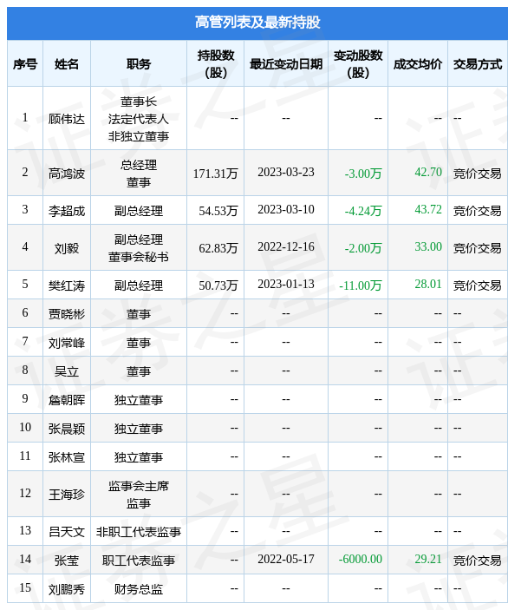This screenshot has width=508, height=610.
Task: Click the change value -2.00万
Action: tap(363, 248)
